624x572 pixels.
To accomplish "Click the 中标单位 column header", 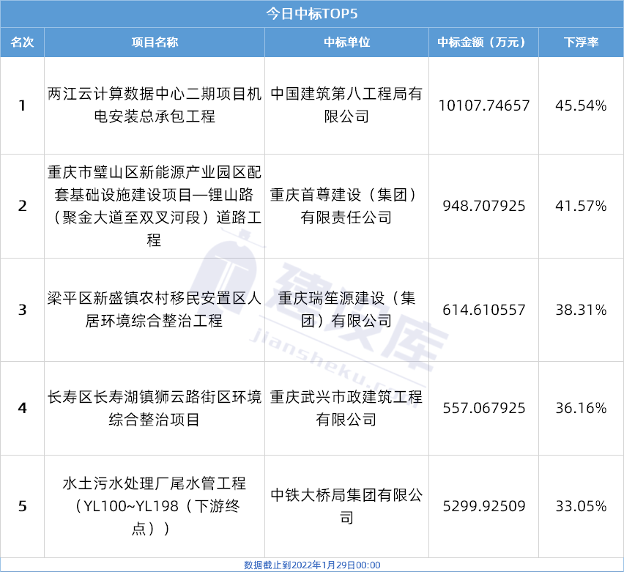I will pos(346,42).
